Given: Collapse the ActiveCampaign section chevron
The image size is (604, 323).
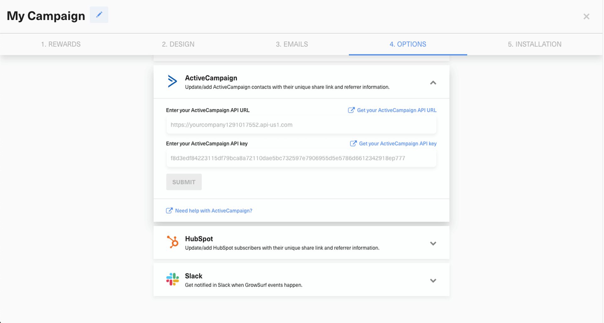Looking at the screenshot, I should tap(433, 83).
